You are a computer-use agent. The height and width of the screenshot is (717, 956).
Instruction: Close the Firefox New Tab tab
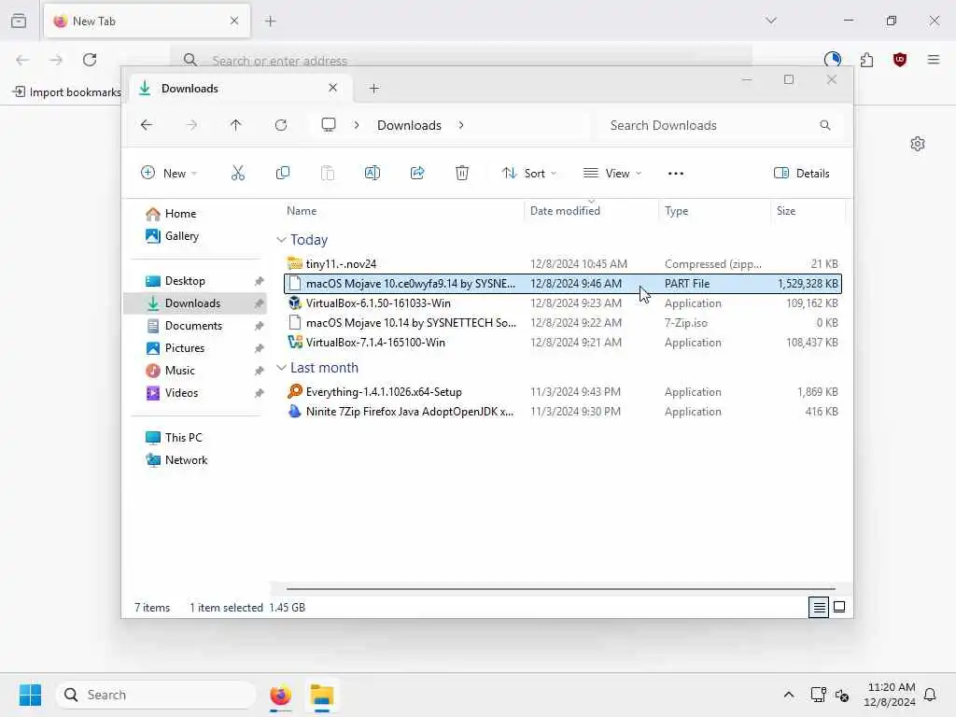coord(234,21)
